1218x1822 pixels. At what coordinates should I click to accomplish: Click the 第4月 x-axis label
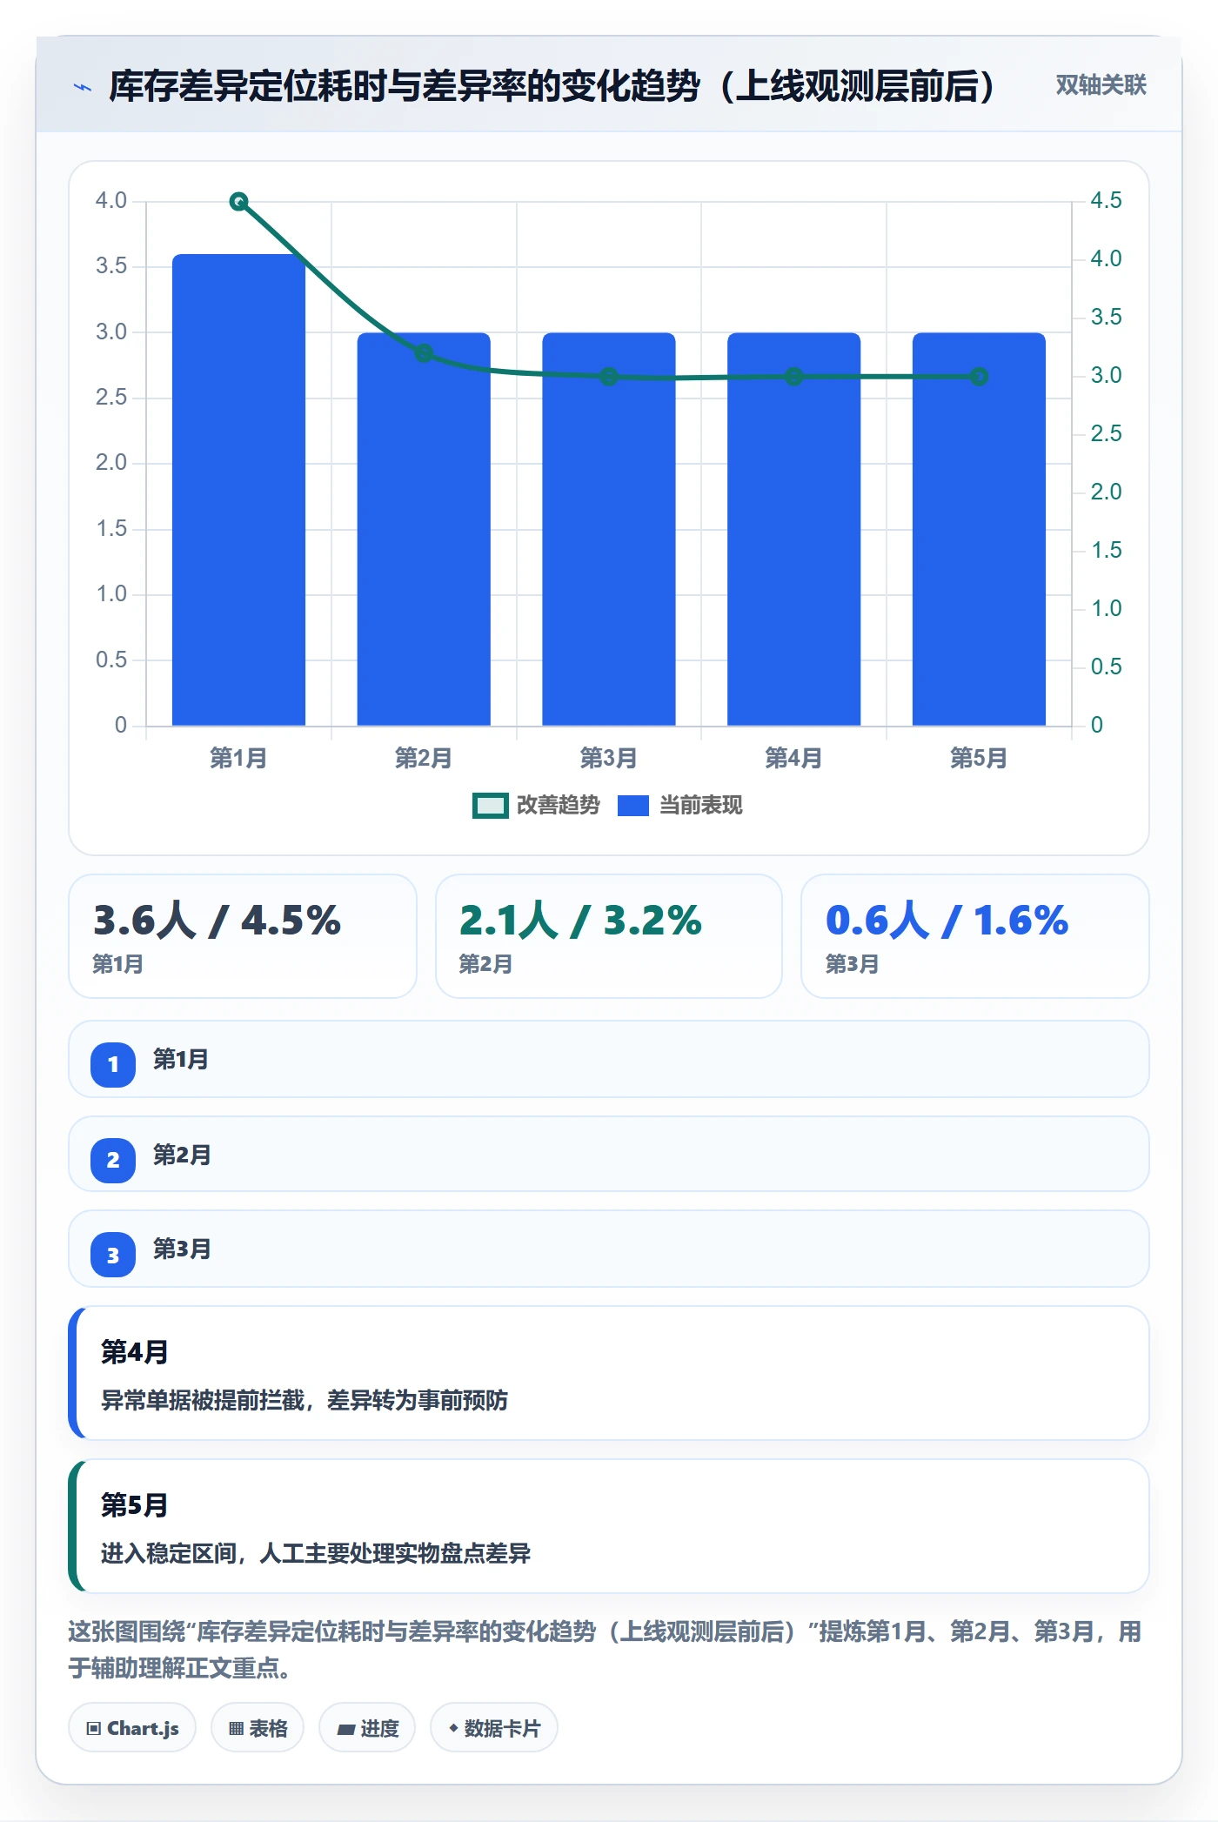click(793, 758)
